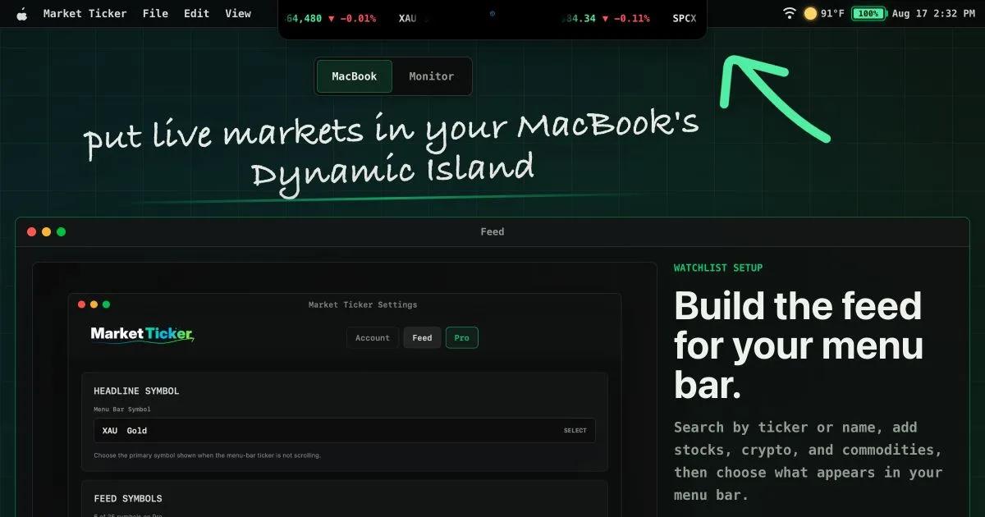
Task: Close the Feed window with red button
Action: (x=31, y=232)
